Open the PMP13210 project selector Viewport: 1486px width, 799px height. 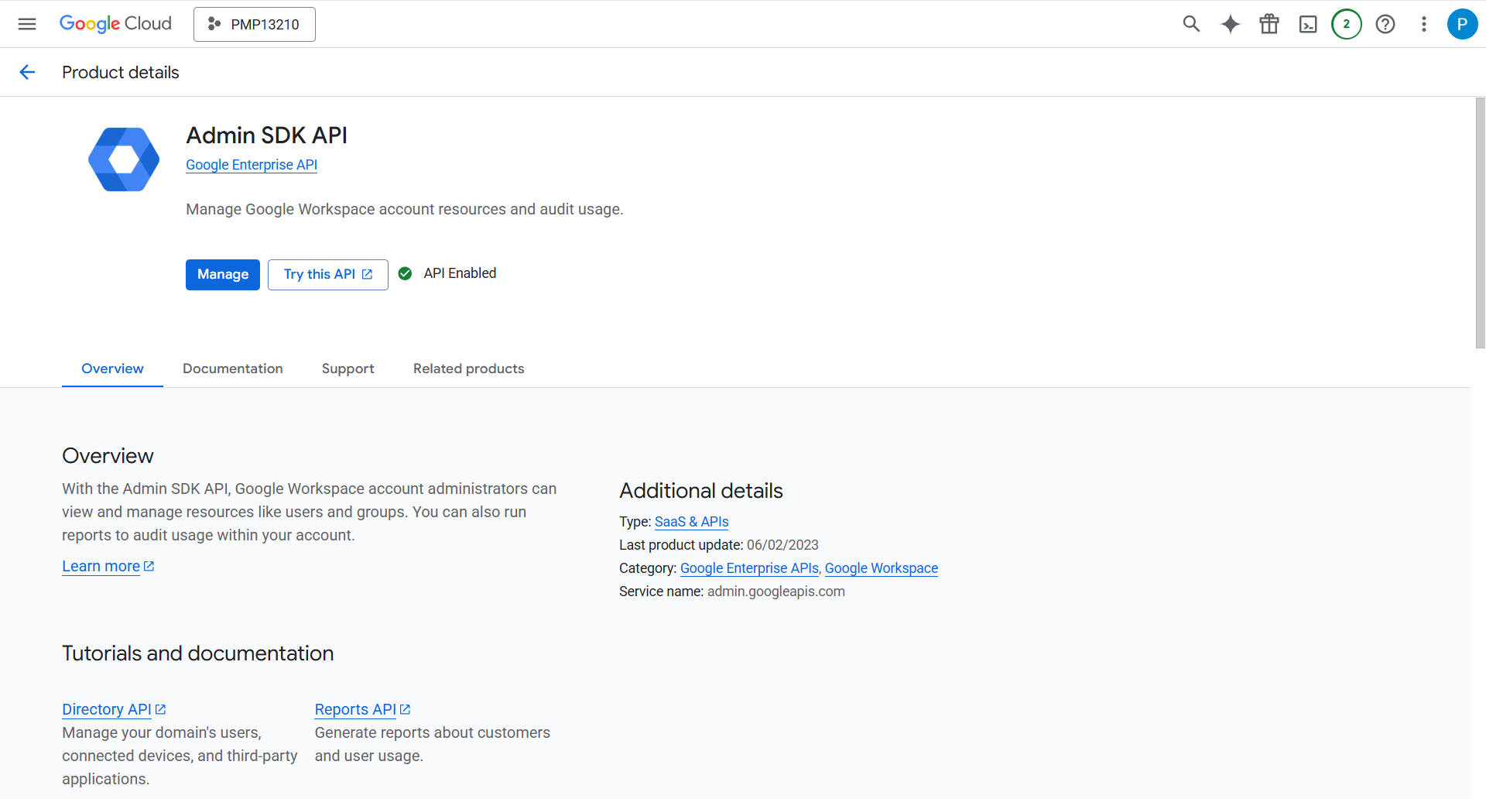254,24
